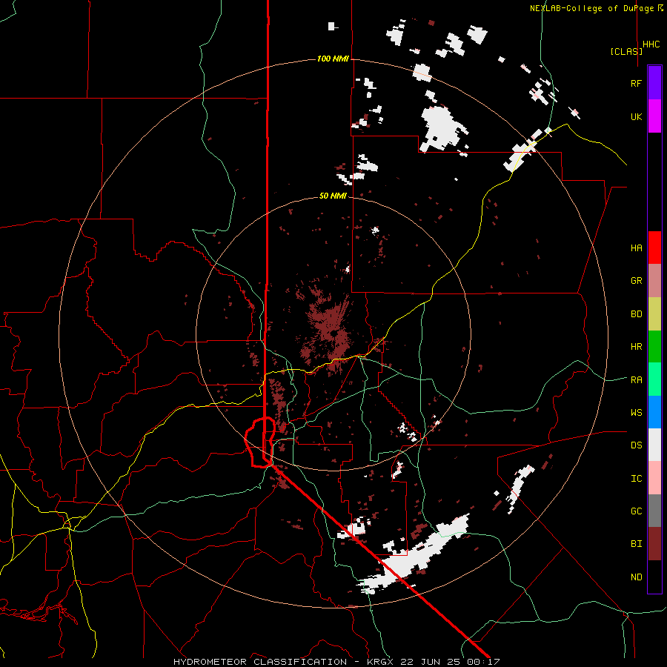Click the [CLAS] units label
The image size is (667, 667).
[626, 51]
